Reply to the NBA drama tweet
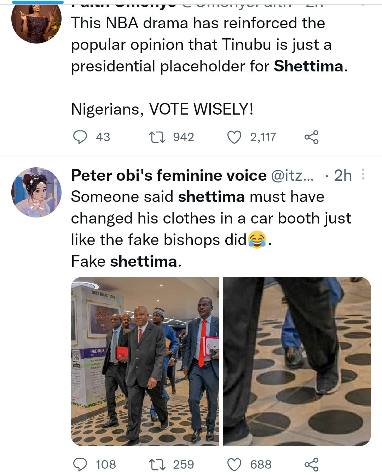This screenshot has width=382, height=475. click(80, 137)
